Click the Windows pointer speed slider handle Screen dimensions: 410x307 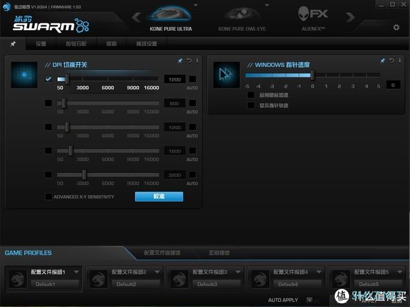312,75
